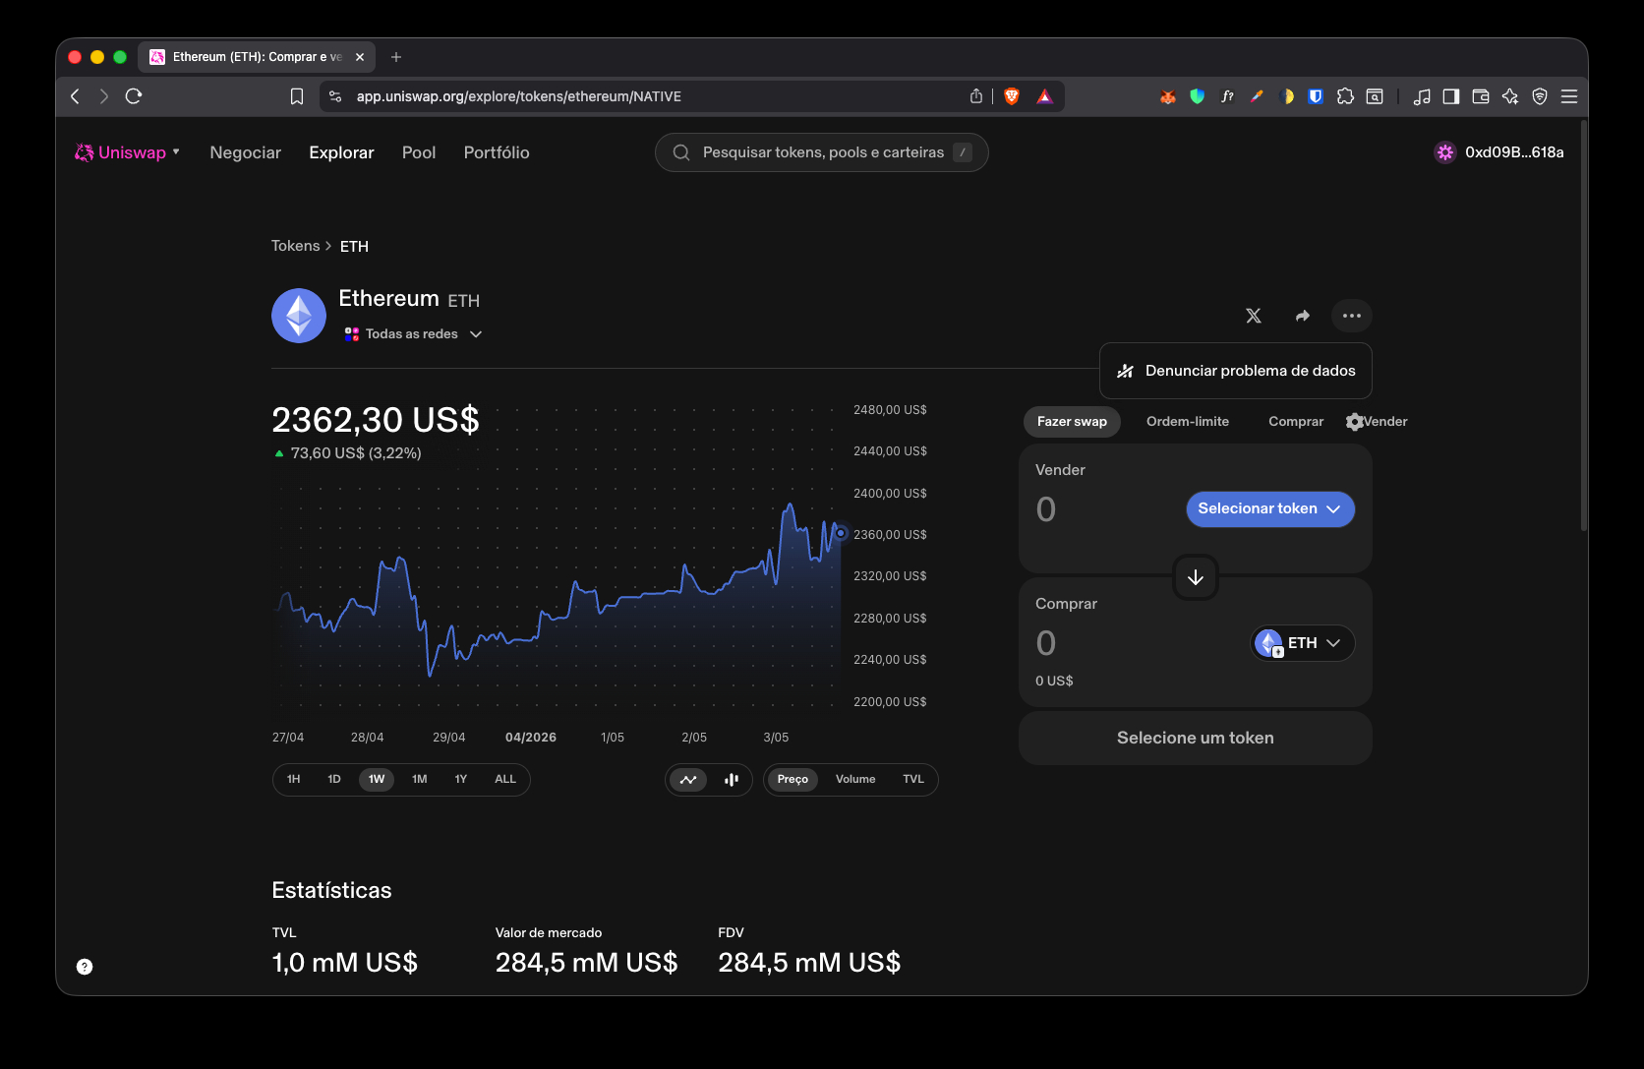Set chart range to 1Y
Screen dimensions: 1644x1069
[461, 780]
